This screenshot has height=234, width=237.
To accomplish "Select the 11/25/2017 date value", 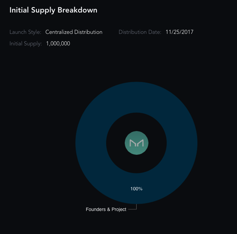I will [x=180, y=32].
